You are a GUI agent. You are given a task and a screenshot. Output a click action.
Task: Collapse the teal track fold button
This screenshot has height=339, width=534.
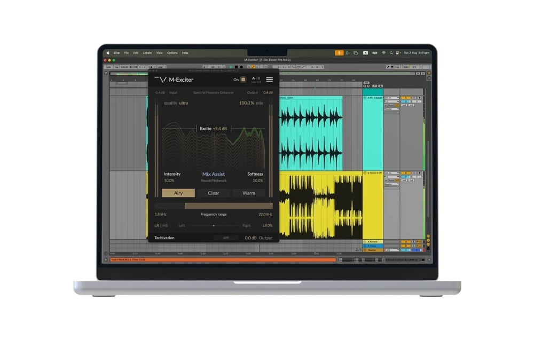pyautogui.click(x=365, y=98)
